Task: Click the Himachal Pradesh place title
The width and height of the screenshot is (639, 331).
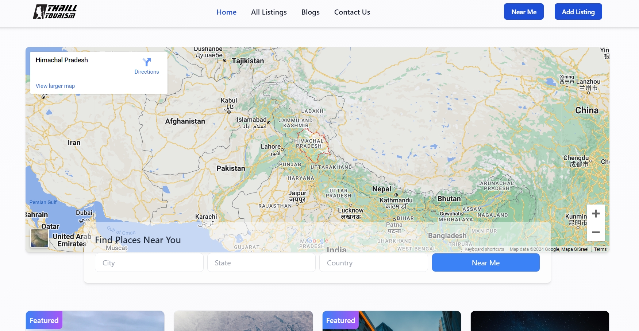Action: coord(62,60)
